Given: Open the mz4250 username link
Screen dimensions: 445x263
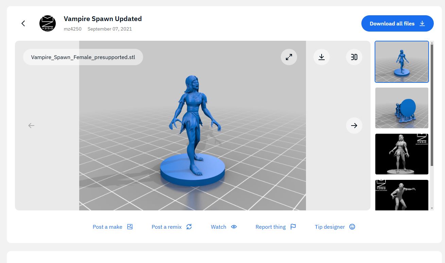Looking at the screenshot, I should click(72, 29).
